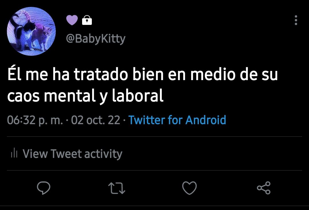Tap the reply speech bubble icon
This screenshot has width=309, height=210.
[x=43, y=188]
